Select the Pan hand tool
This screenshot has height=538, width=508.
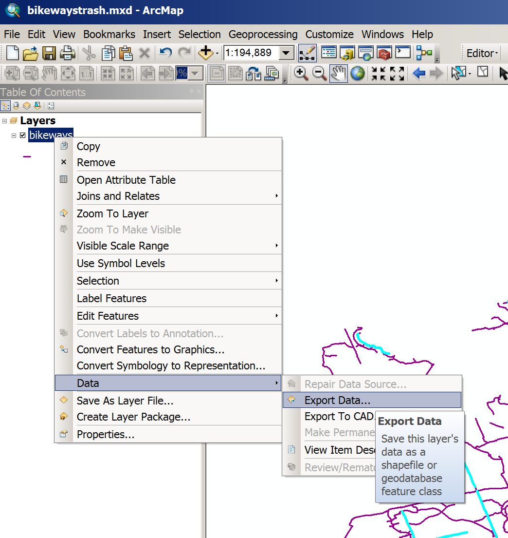point(339,74)
